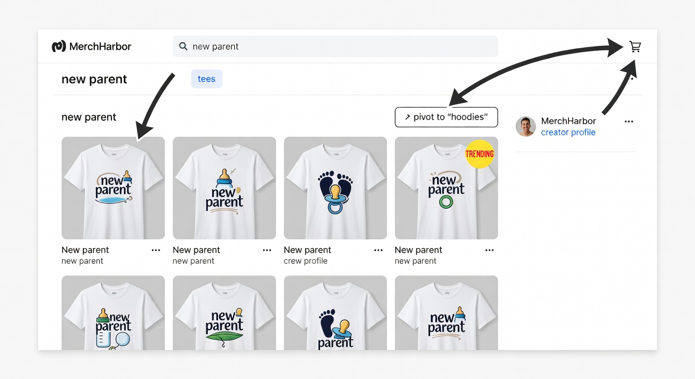Click the yellow TRENDING badge
The width and height of the screenshot is (695, 379).
click(x=479, y=153)
